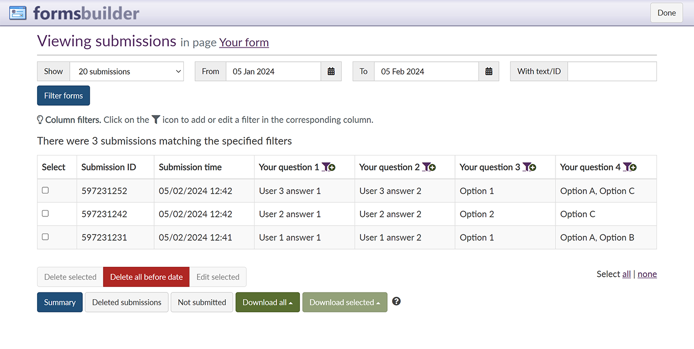Open the calendar picker for the From date

pos(331,71)
